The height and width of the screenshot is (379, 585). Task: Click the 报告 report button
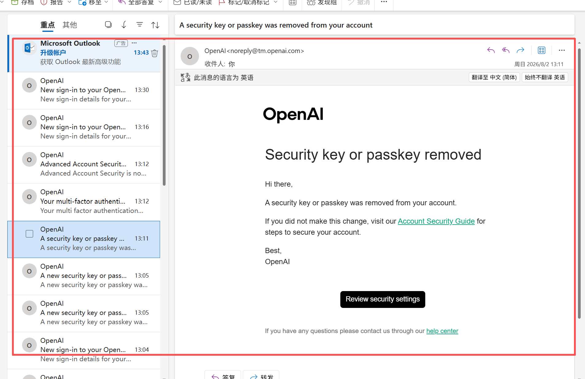[x=52, y=2]
